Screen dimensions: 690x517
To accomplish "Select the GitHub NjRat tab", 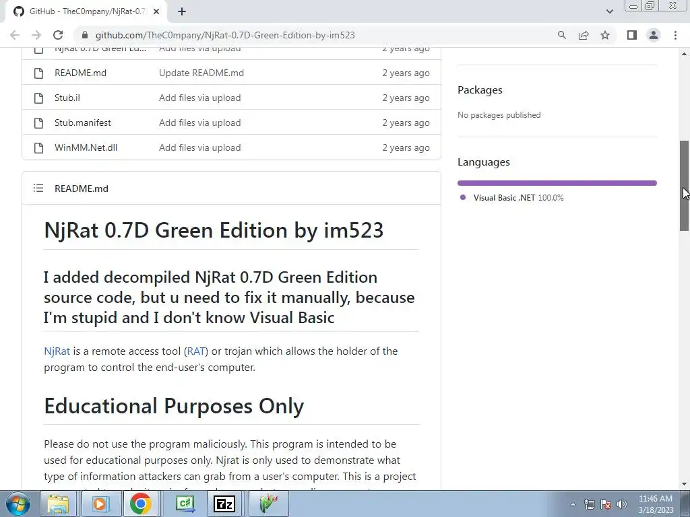I will [x=86, y=11].
